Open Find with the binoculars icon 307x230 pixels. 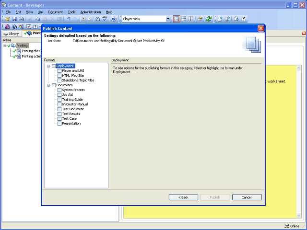(97, 19)
